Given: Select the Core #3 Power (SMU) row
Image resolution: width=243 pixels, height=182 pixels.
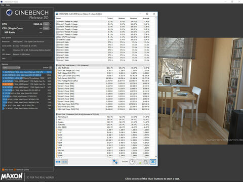Looking at the screenshot, I should click(103, 91).
